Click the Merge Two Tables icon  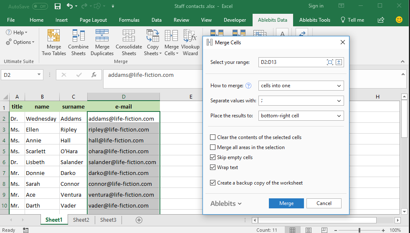pos(53,36)
